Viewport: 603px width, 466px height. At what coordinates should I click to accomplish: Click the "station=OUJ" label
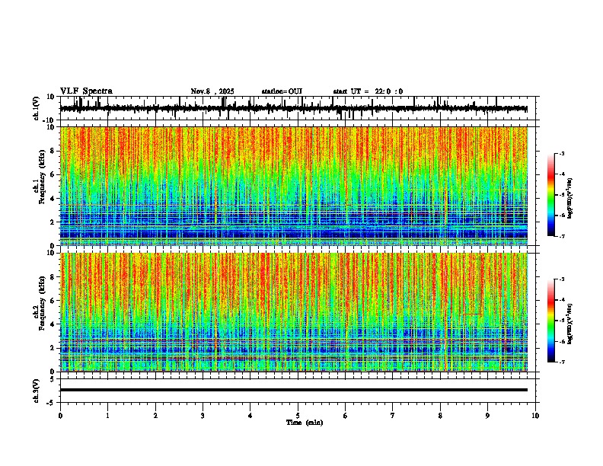point(282,91)
